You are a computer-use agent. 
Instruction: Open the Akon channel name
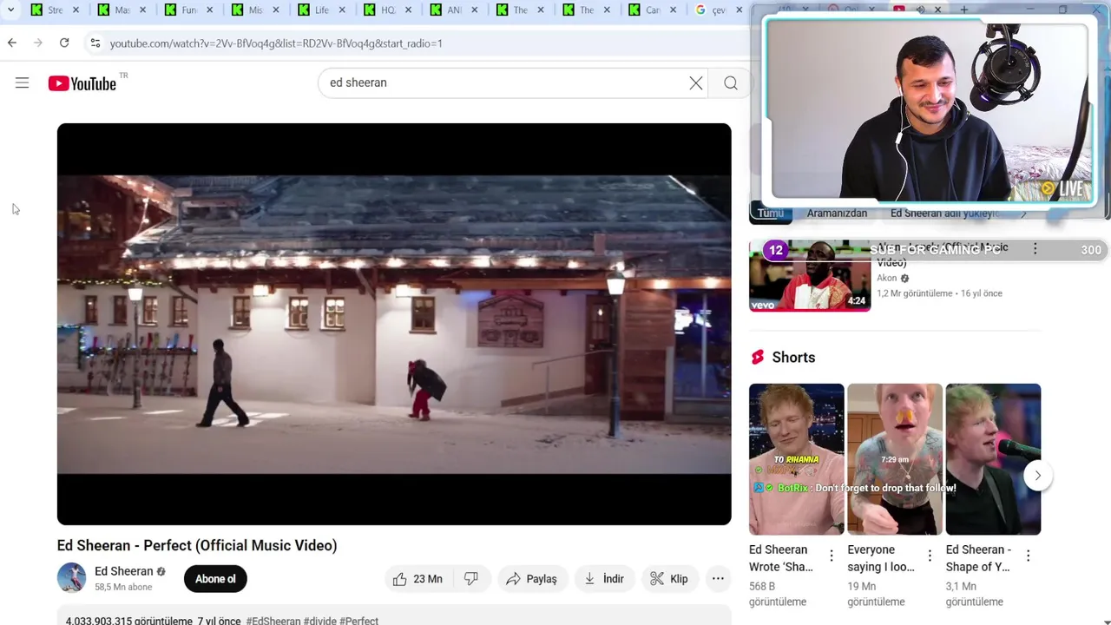point(887,279)
